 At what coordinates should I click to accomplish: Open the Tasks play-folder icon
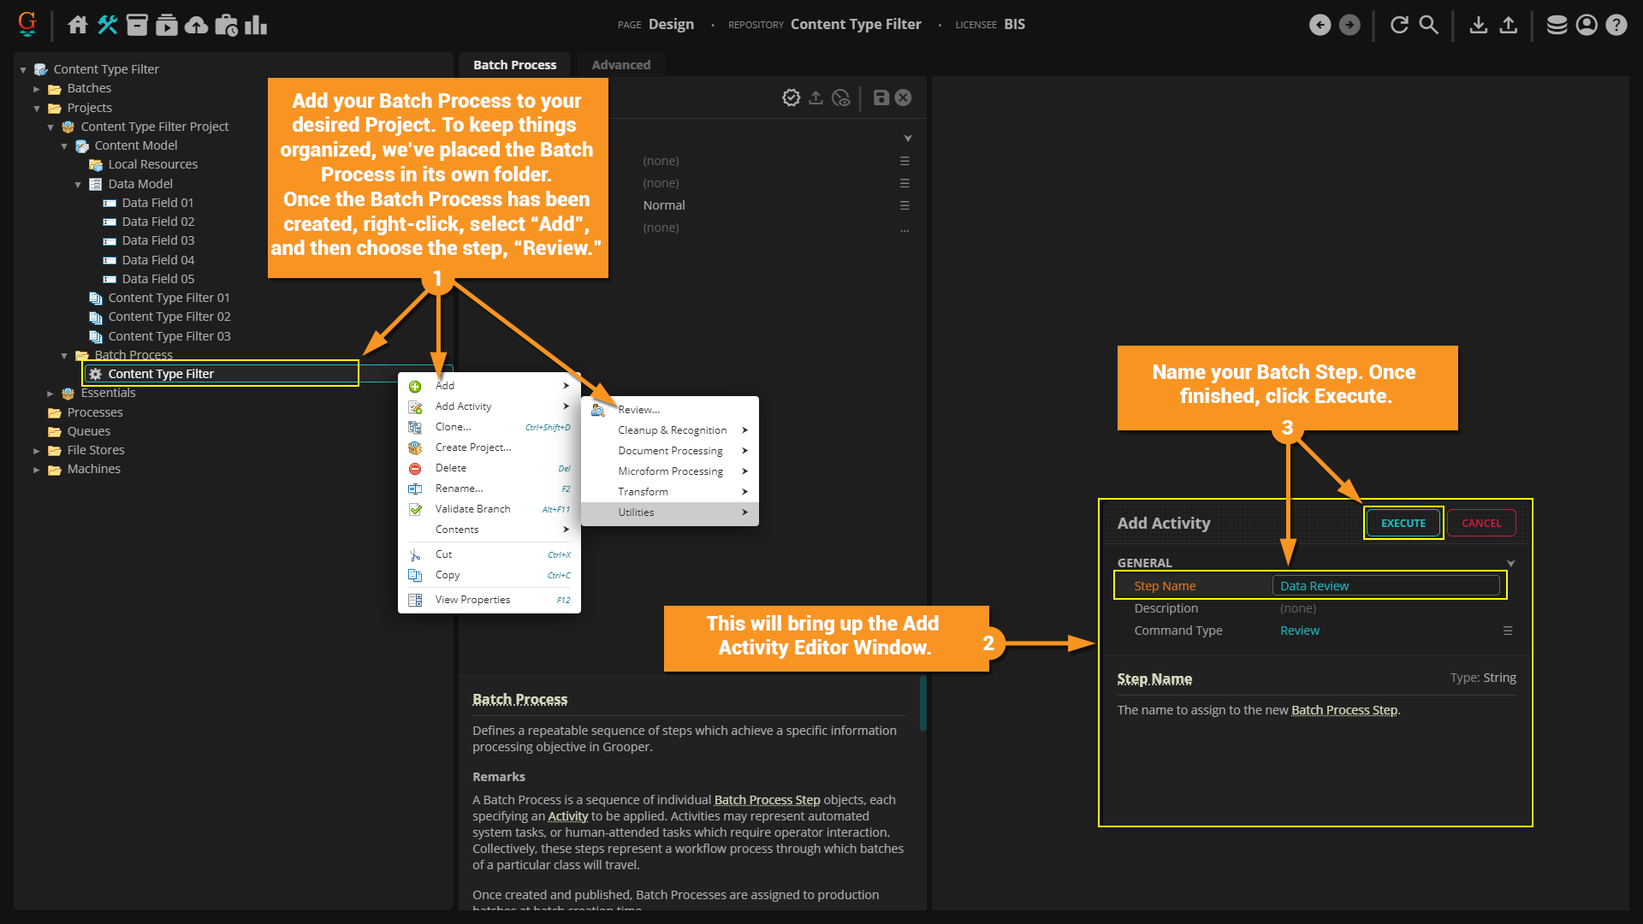(x=167, y=25)
